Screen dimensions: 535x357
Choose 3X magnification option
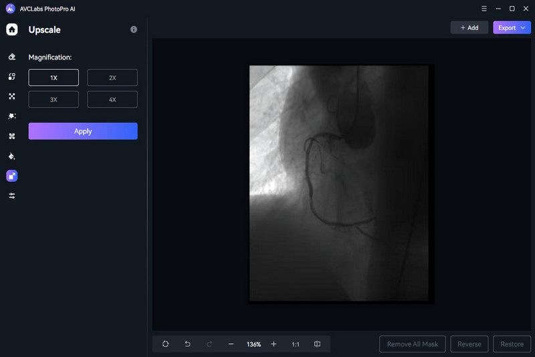[53, 100]
